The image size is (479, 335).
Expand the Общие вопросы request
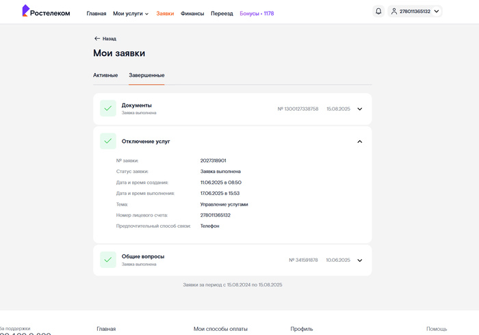(360, 260)
